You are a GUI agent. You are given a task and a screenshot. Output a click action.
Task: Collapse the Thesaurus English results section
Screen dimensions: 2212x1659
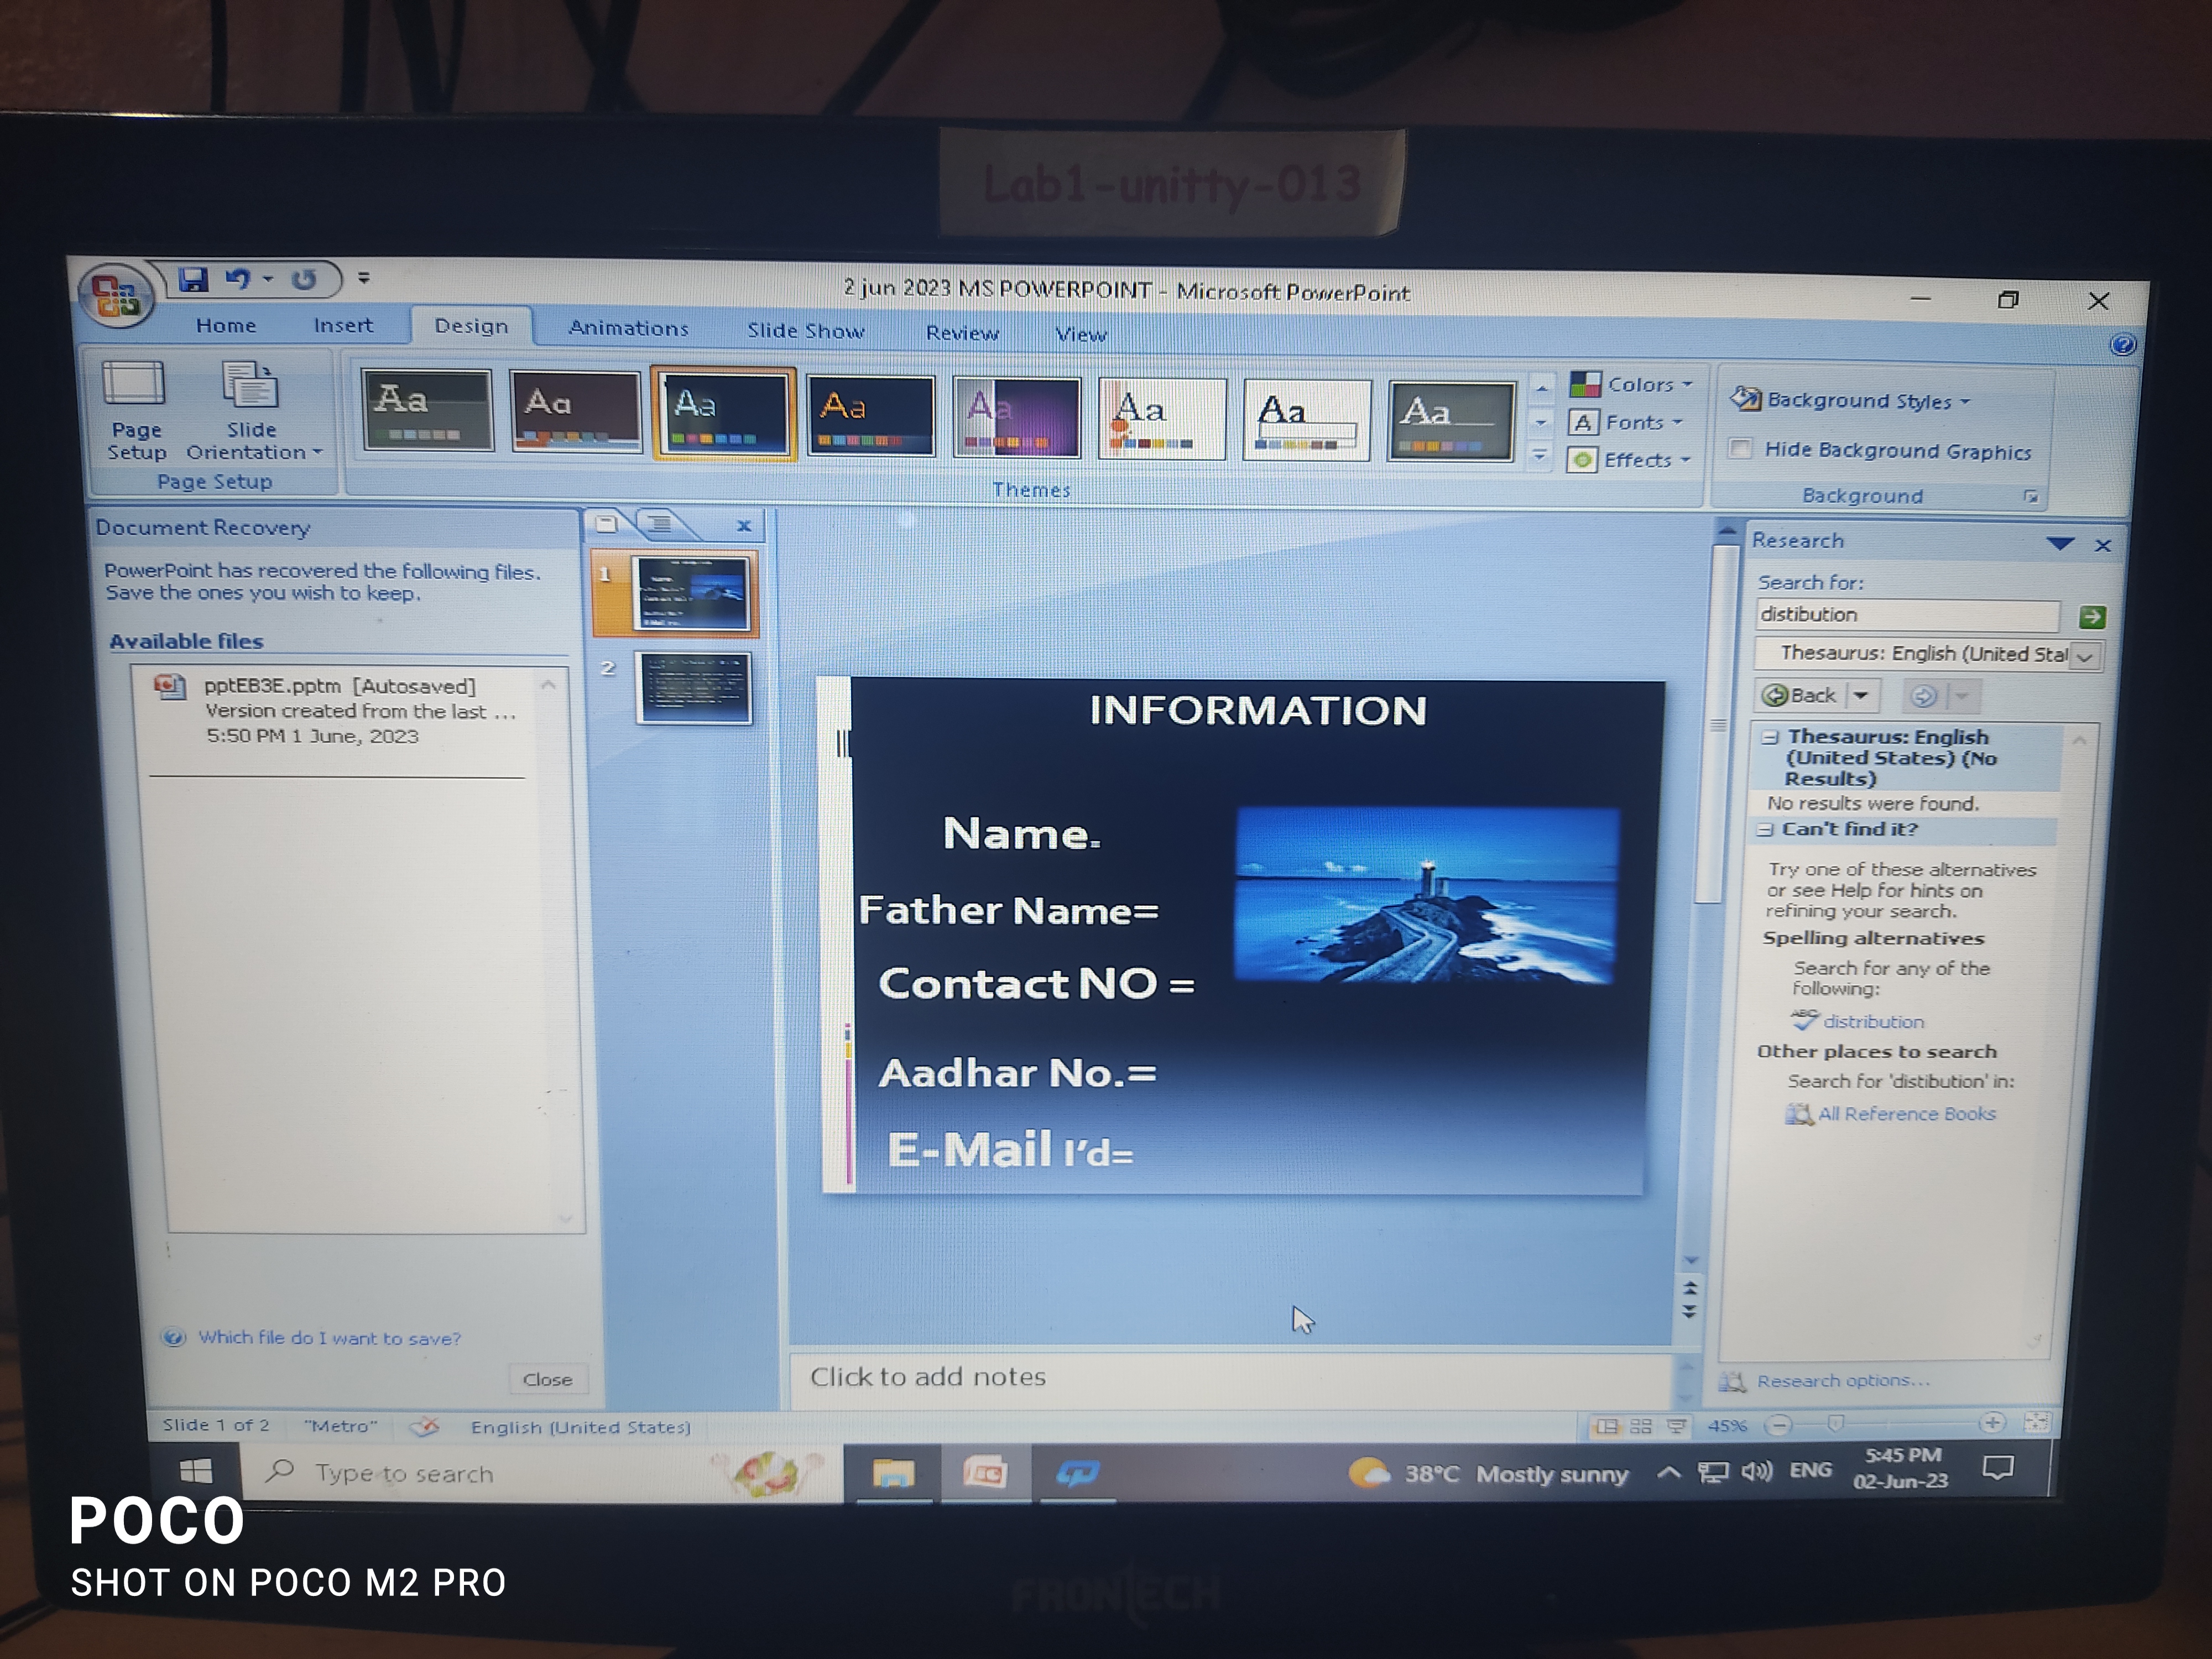1771,737
